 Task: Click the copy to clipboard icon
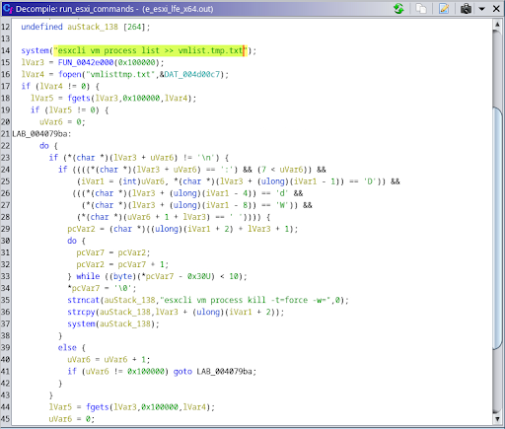click(x=421, y=9)
